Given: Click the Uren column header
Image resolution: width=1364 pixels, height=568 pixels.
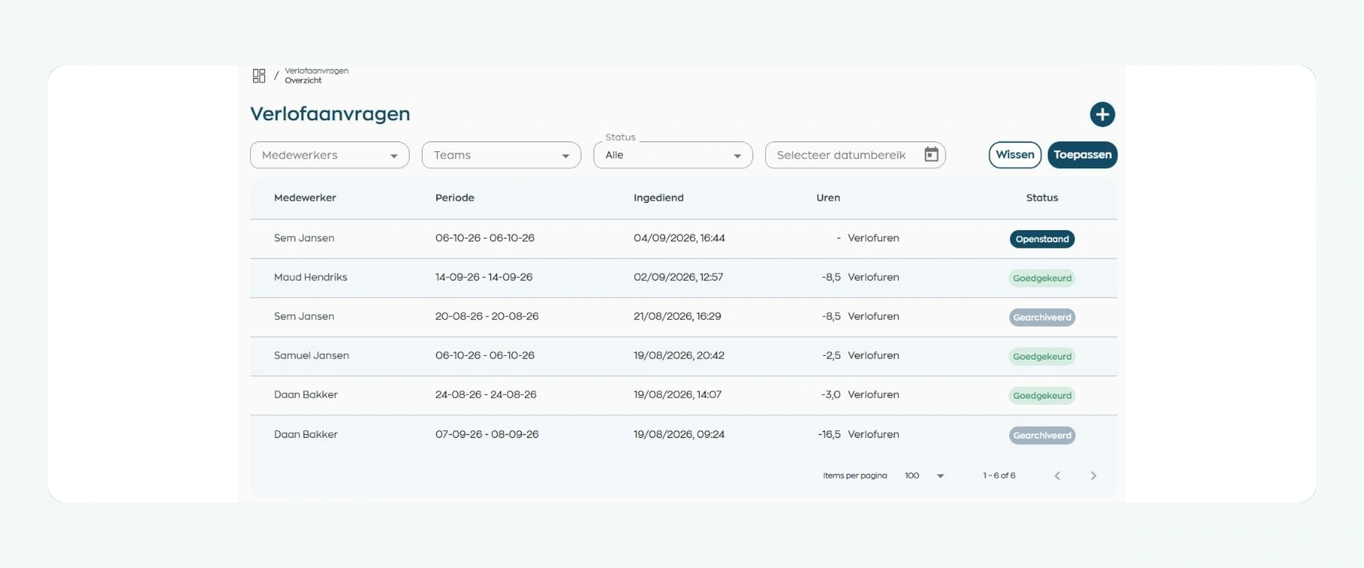Looking at the screenshot, I should click(x=828, y=198).
